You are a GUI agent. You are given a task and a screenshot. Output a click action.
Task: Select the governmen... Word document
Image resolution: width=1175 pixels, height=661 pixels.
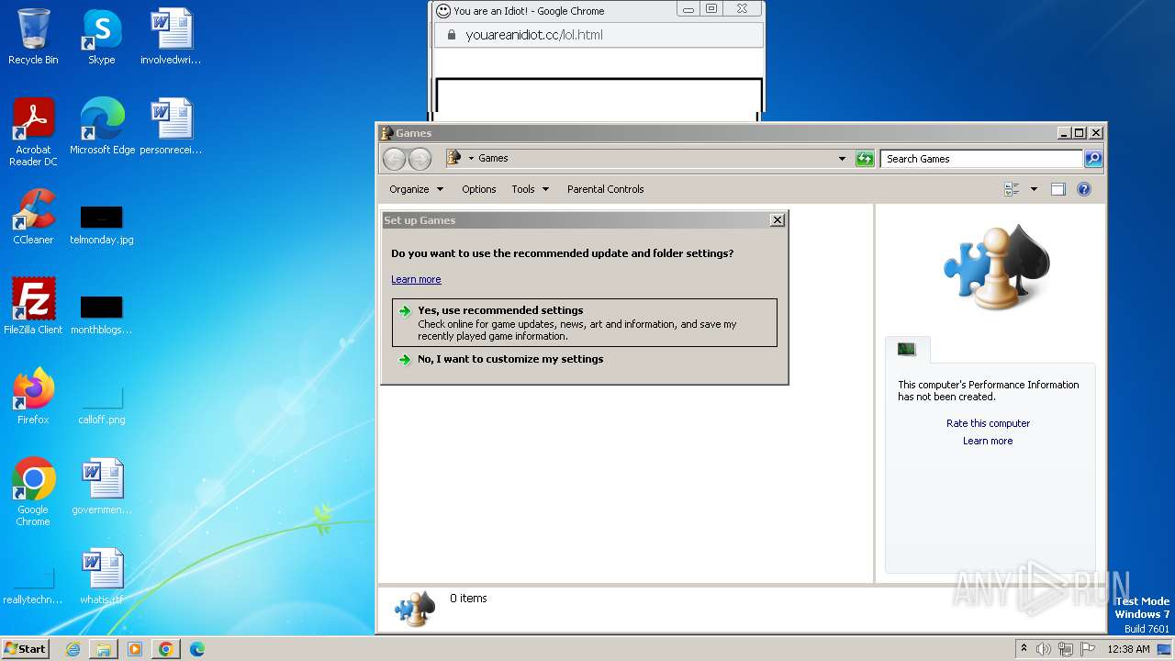[101, 487]
